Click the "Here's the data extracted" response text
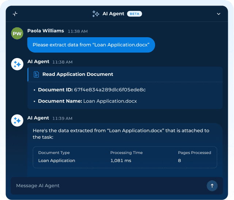The width and height of the screenshot is (234, 200). click(x=121, y=134)
